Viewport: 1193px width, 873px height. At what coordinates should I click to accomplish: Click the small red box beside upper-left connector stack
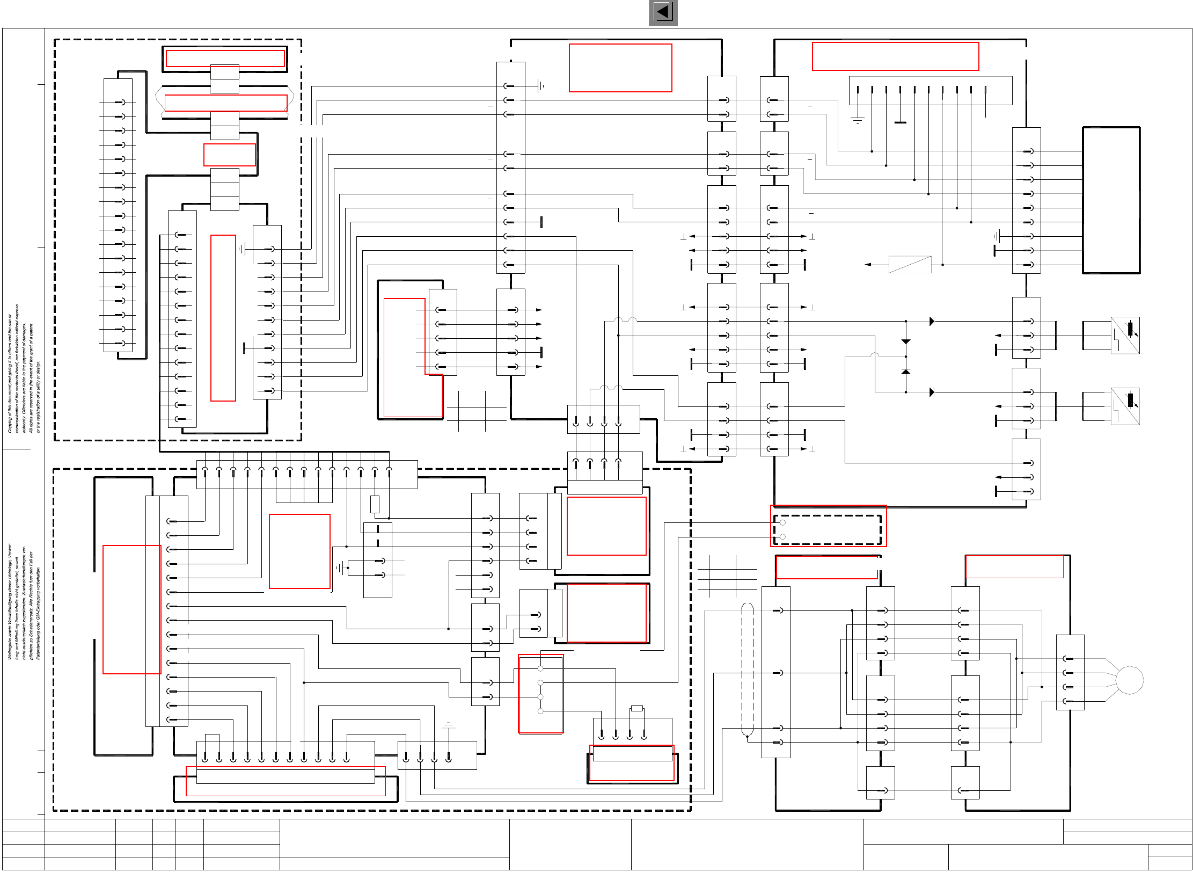click(229, 155)
